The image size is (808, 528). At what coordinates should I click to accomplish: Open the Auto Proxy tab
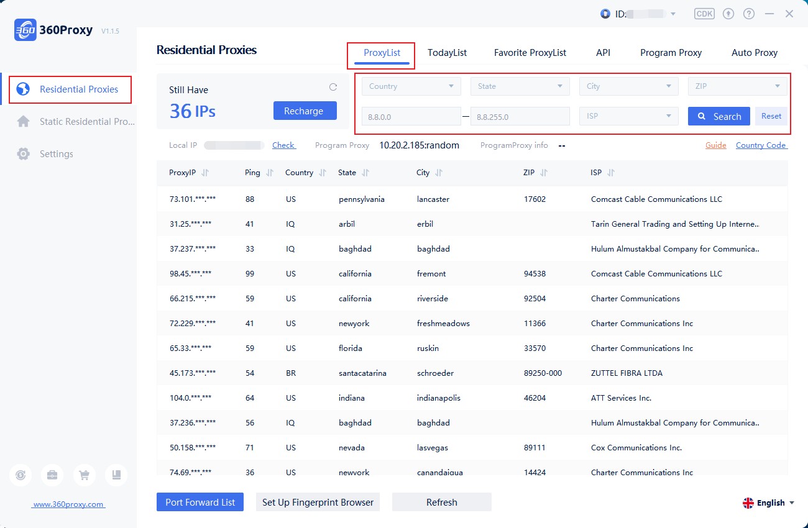tap(755, 53)
